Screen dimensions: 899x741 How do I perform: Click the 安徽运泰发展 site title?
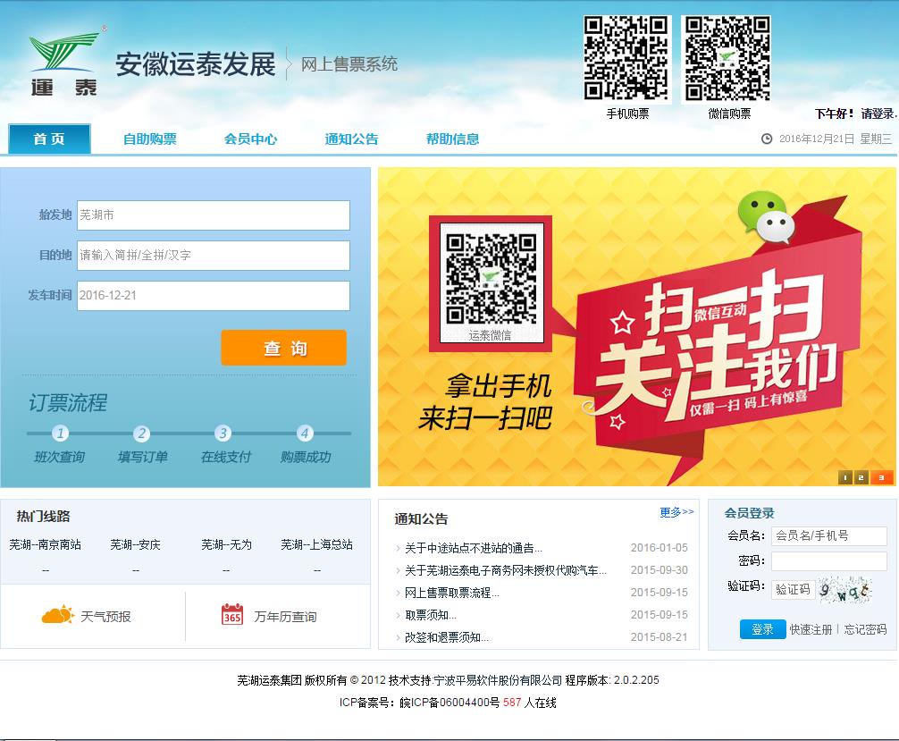(x=196, y=64)
